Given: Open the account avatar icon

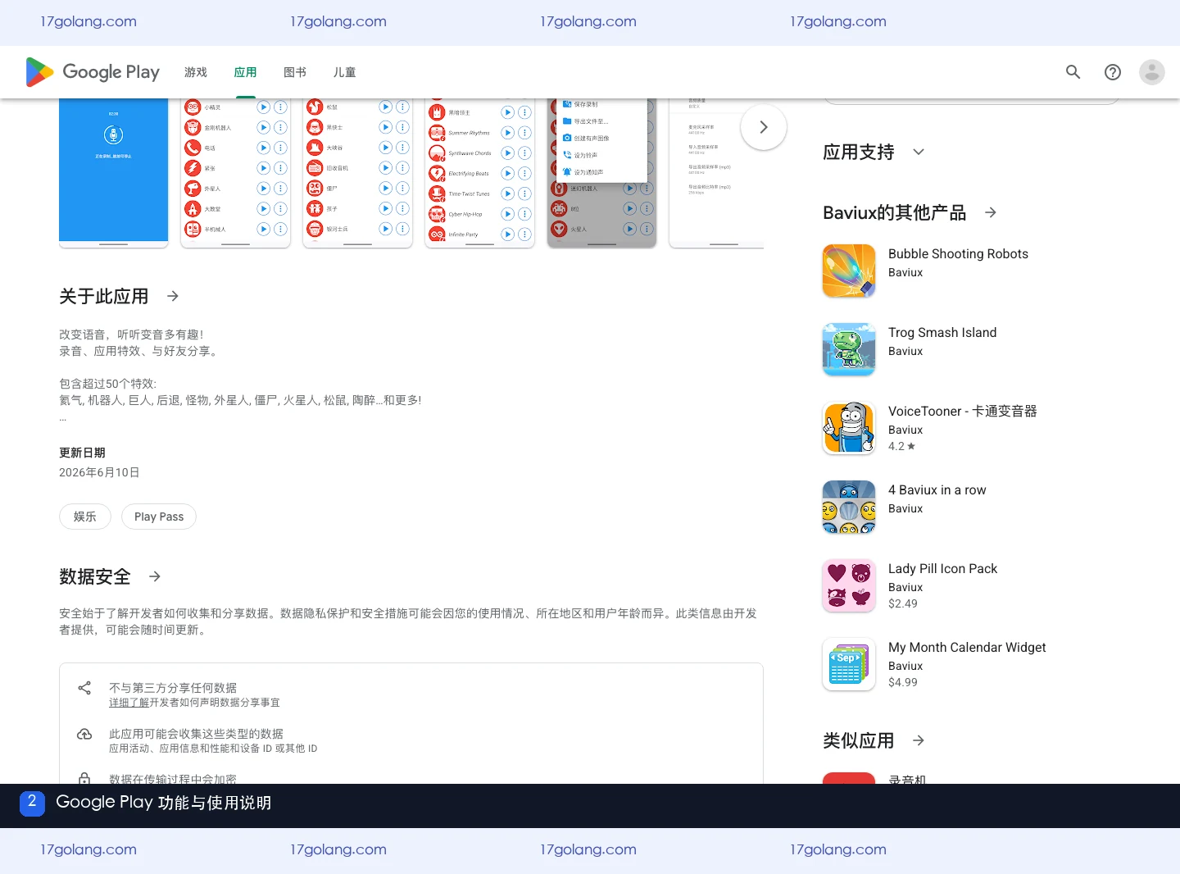Looking at the screenshot, I should click(1152, 72).
